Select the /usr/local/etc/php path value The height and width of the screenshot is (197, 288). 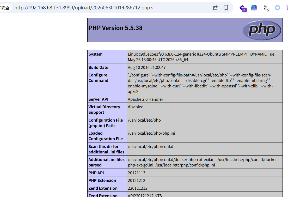[144, 120]
